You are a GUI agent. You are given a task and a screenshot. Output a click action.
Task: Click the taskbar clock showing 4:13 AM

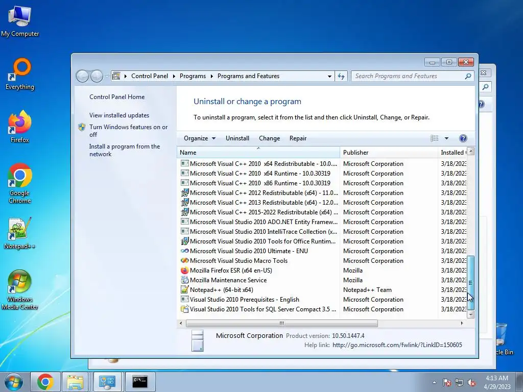pyautogui.click(x=497, y=382)
